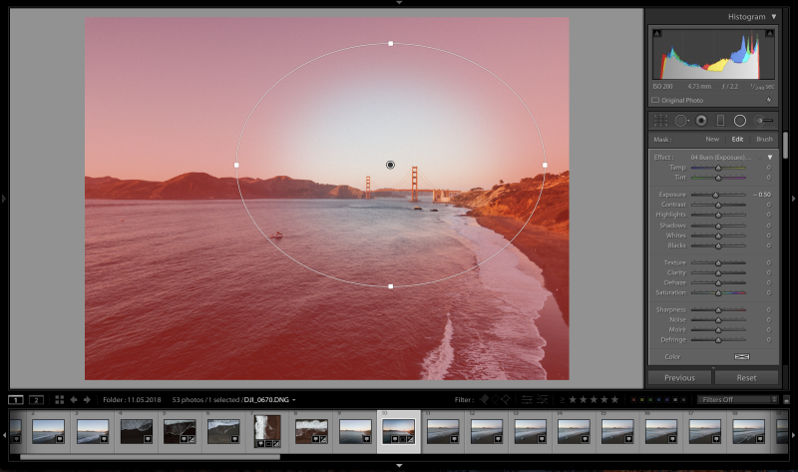Click the second edit-status filter icon
Viewport: 798px width, 472px height.
pos(543,400)
